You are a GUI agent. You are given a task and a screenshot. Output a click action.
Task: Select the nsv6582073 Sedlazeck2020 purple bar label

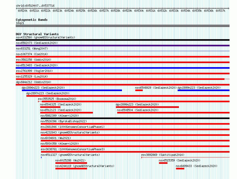click(x=37, y=43)
